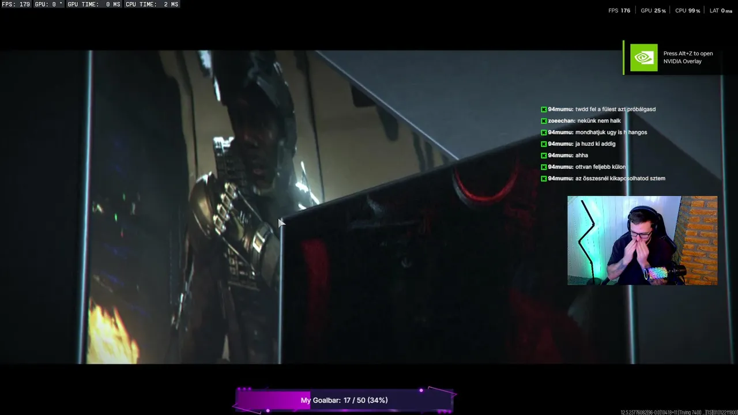Click chat message 'ahha'
This screenshot has width=738, height=415.
click(582, 155)
